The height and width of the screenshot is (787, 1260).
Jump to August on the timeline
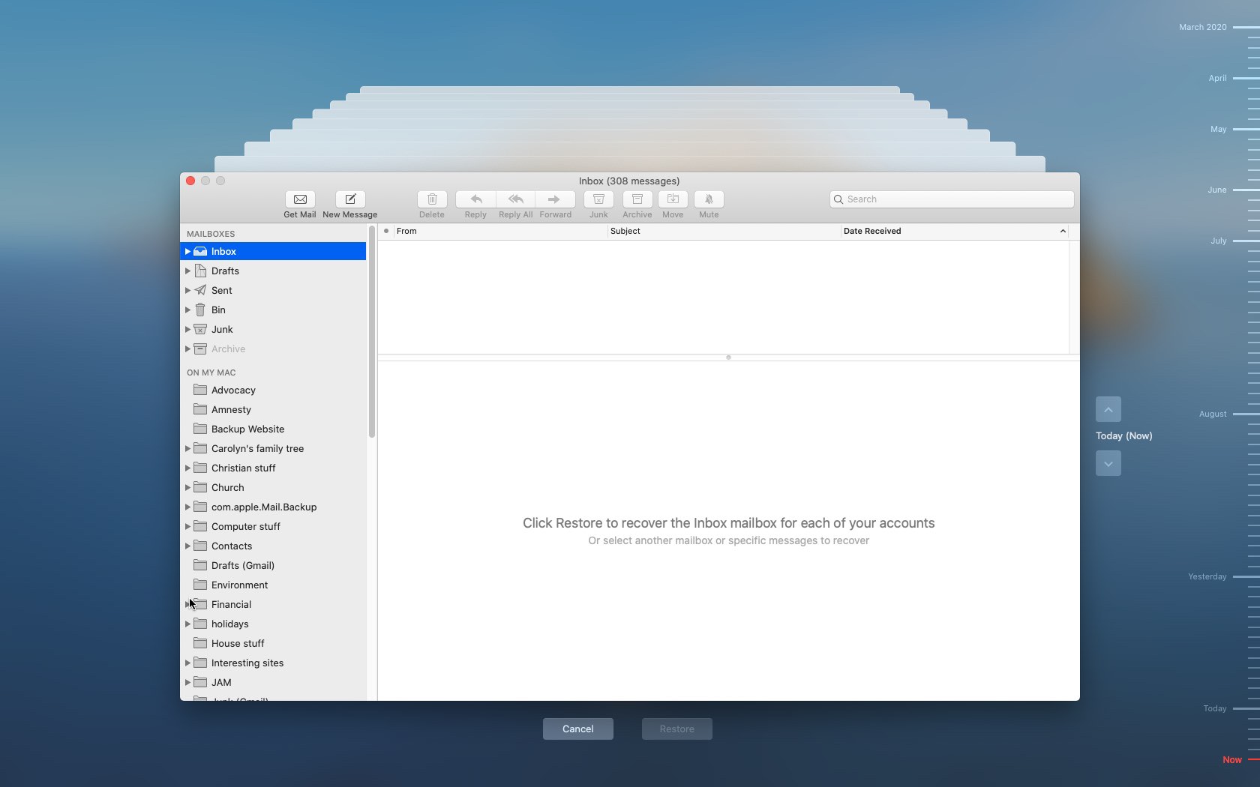[1213, 414]
